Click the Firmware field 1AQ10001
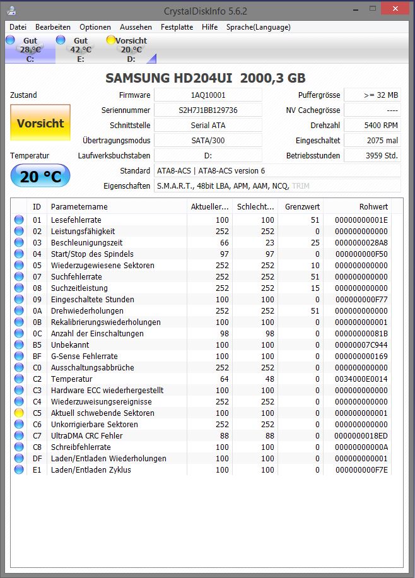Screen dimensions: 415x578 (208, 95)
